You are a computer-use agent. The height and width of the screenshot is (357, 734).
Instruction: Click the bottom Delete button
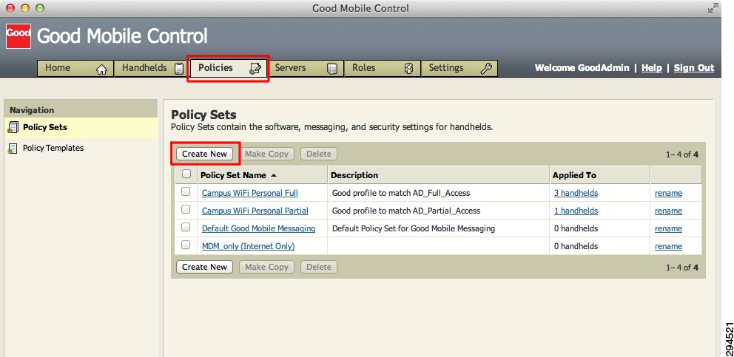[x=319, y=267]
